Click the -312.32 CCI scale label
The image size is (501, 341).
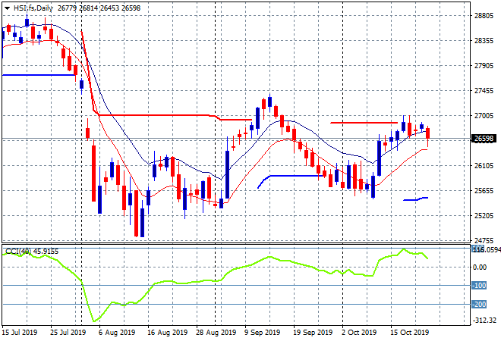pyautogui.click(x=485, y=320)
